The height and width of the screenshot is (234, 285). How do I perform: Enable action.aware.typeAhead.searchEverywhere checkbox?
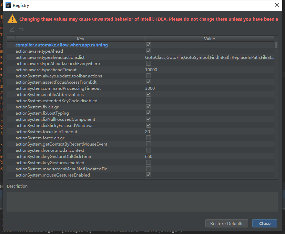(149, 63)
